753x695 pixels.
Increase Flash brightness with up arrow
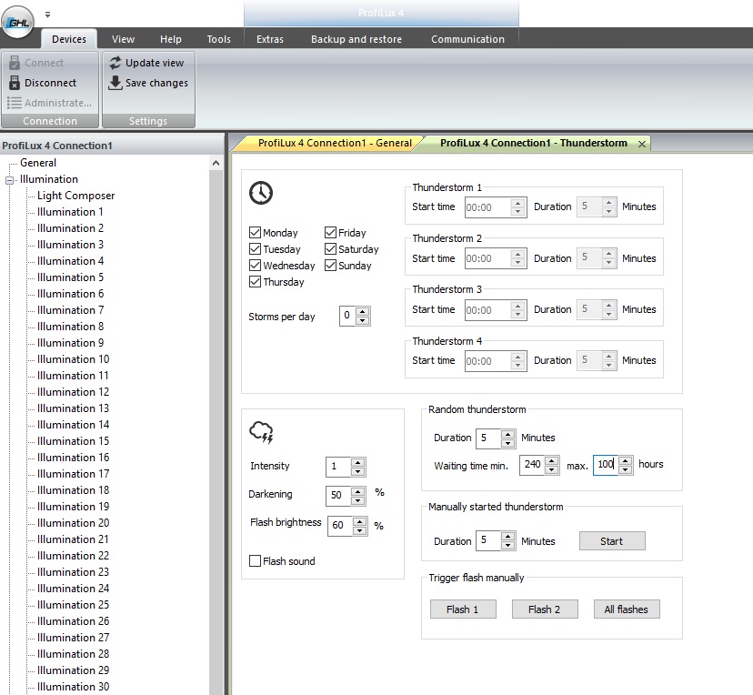click(360, 521)
